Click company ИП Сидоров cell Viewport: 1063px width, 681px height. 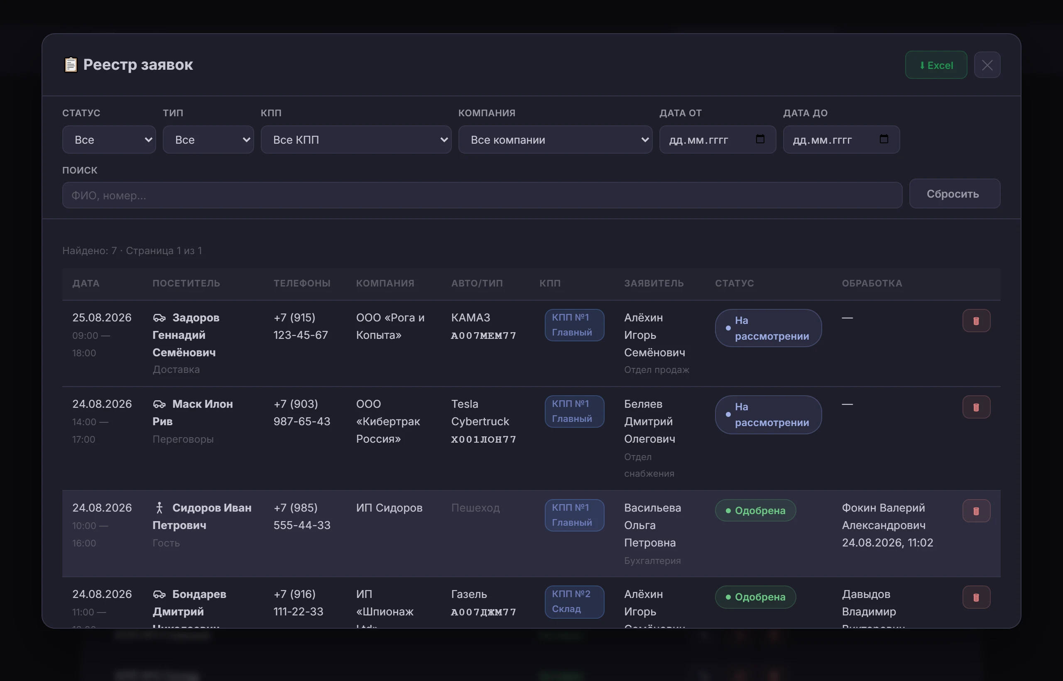[x=389, y=508]
